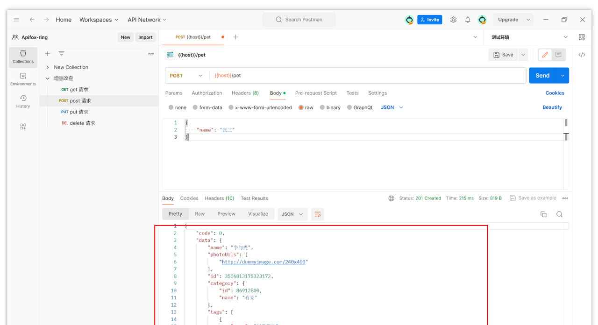The height and width of the screenshot is (325, 598).
Task: Open the 测试环境 environment selector
Action: pos(529,37)
